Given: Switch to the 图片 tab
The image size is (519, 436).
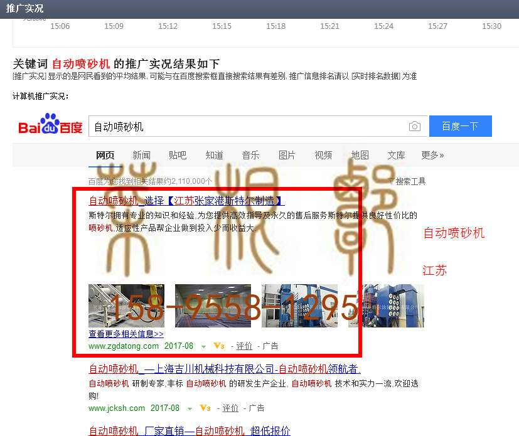Looking at the screenshot, I should [287, 155].
